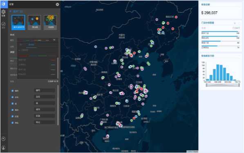Select the middle bubble map style thumbnail
The width and height of the screenshot is (244, 153).
[x=34, y=22]
